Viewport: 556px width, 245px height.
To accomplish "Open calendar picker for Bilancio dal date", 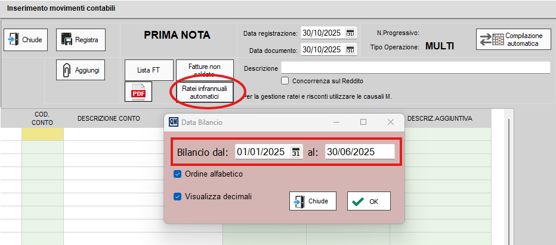I will click(x=296, y=152).
